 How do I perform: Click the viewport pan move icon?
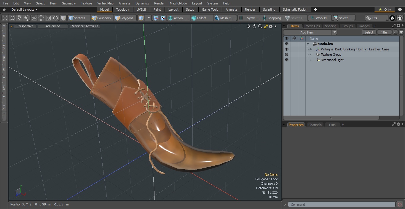point(248,26)
